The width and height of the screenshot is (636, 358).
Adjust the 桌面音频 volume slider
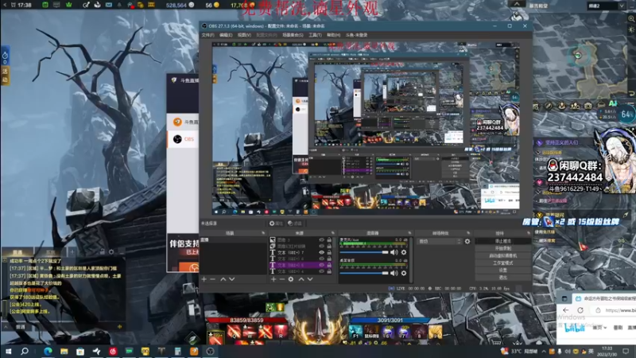(x=364, y=273)
